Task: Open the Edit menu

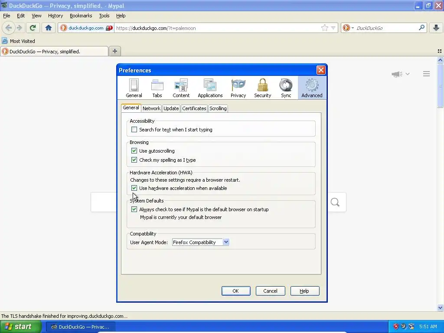Action: point(21,16)
